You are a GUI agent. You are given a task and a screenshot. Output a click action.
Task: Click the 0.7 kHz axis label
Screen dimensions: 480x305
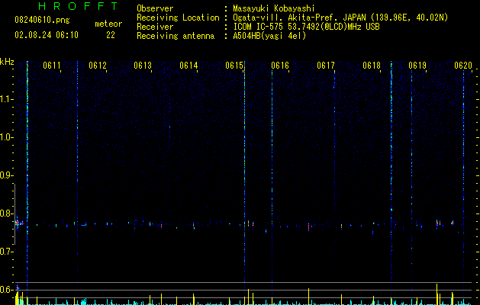[7, 252]
